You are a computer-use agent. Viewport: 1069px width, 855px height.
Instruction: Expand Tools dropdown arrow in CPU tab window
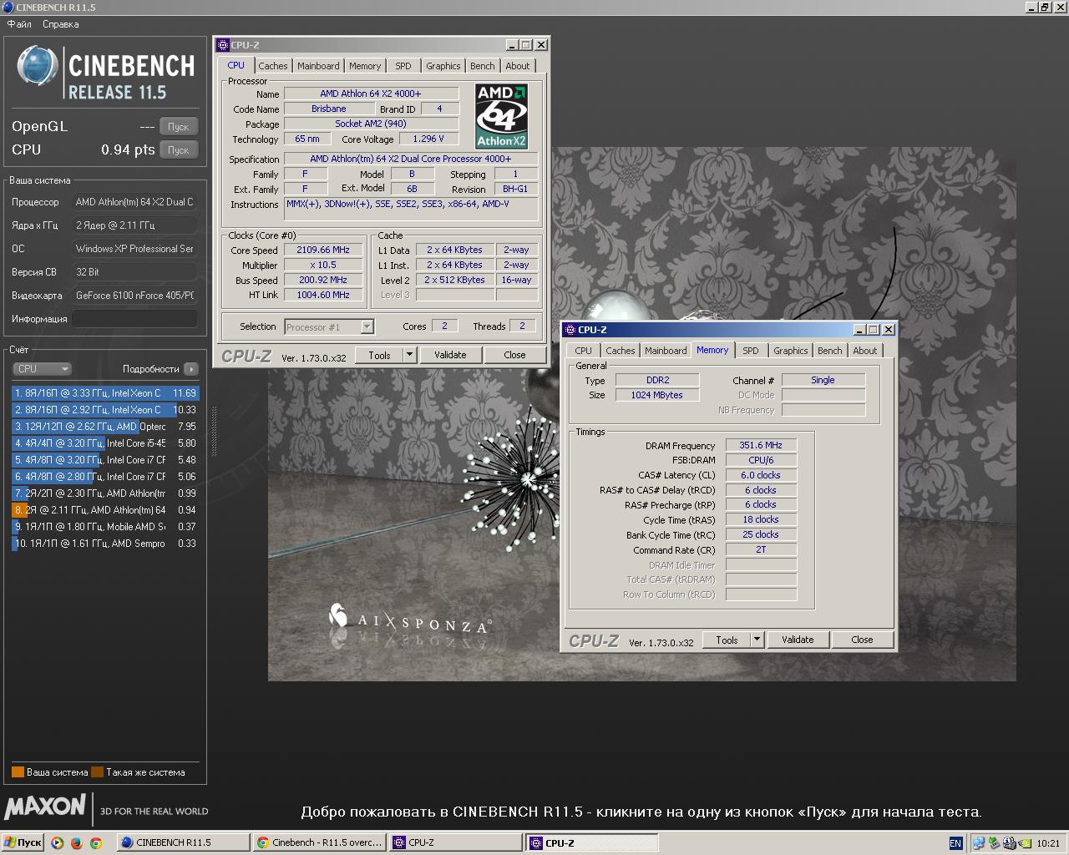pos(409,355)
